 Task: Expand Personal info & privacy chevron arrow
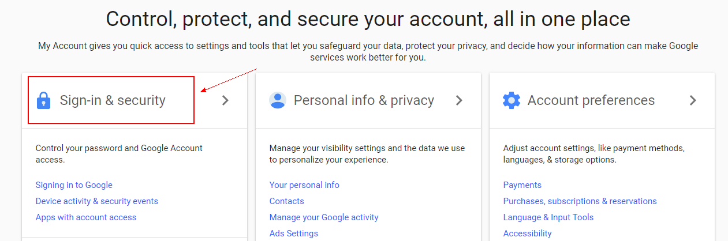(x=460, y=100)
